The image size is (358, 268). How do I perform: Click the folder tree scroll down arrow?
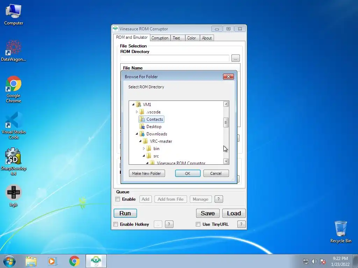[x=226, y=161]
